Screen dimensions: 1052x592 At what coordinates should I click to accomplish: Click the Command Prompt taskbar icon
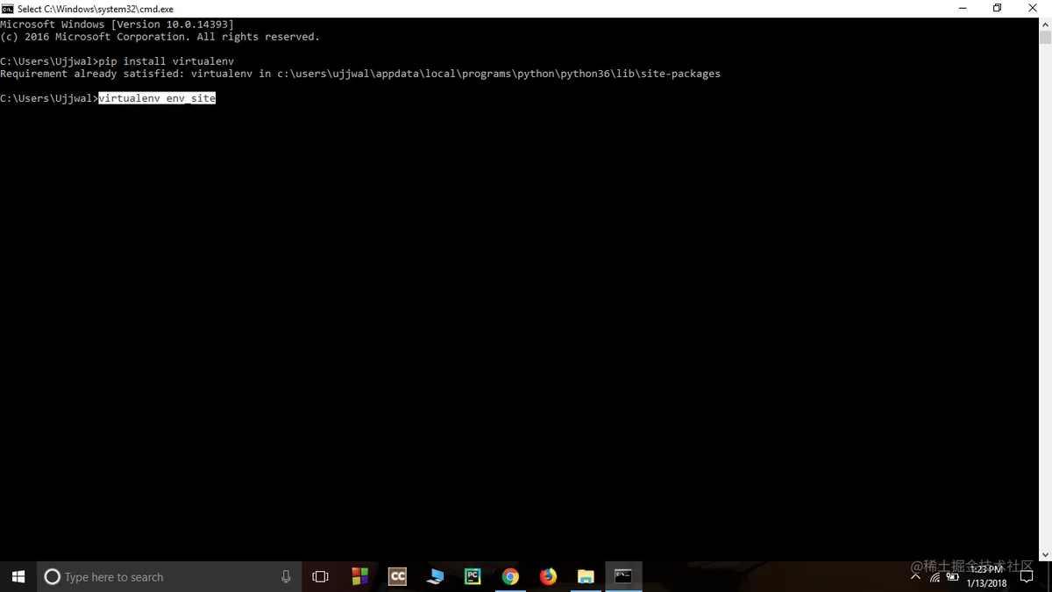click(x=623, y=576)
